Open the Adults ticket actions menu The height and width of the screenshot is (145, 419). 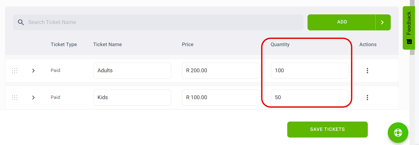(367, 71)
